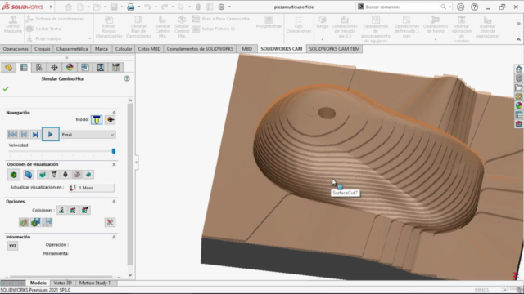This screenshot has width=524, height=294.
Task: Enable tool collision check under Colisiones
Action: coord(61,210)
